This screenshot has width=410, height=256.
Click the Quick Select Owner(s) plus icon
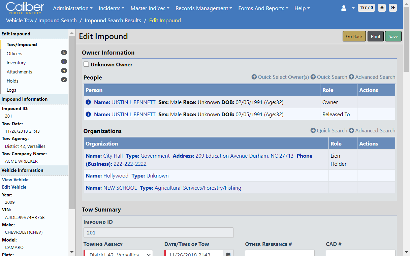pyautogui.click(x=254, y=77)
